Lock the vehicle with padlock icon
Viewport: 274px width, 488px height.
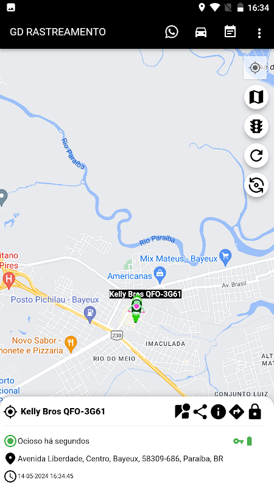[255, 412]
